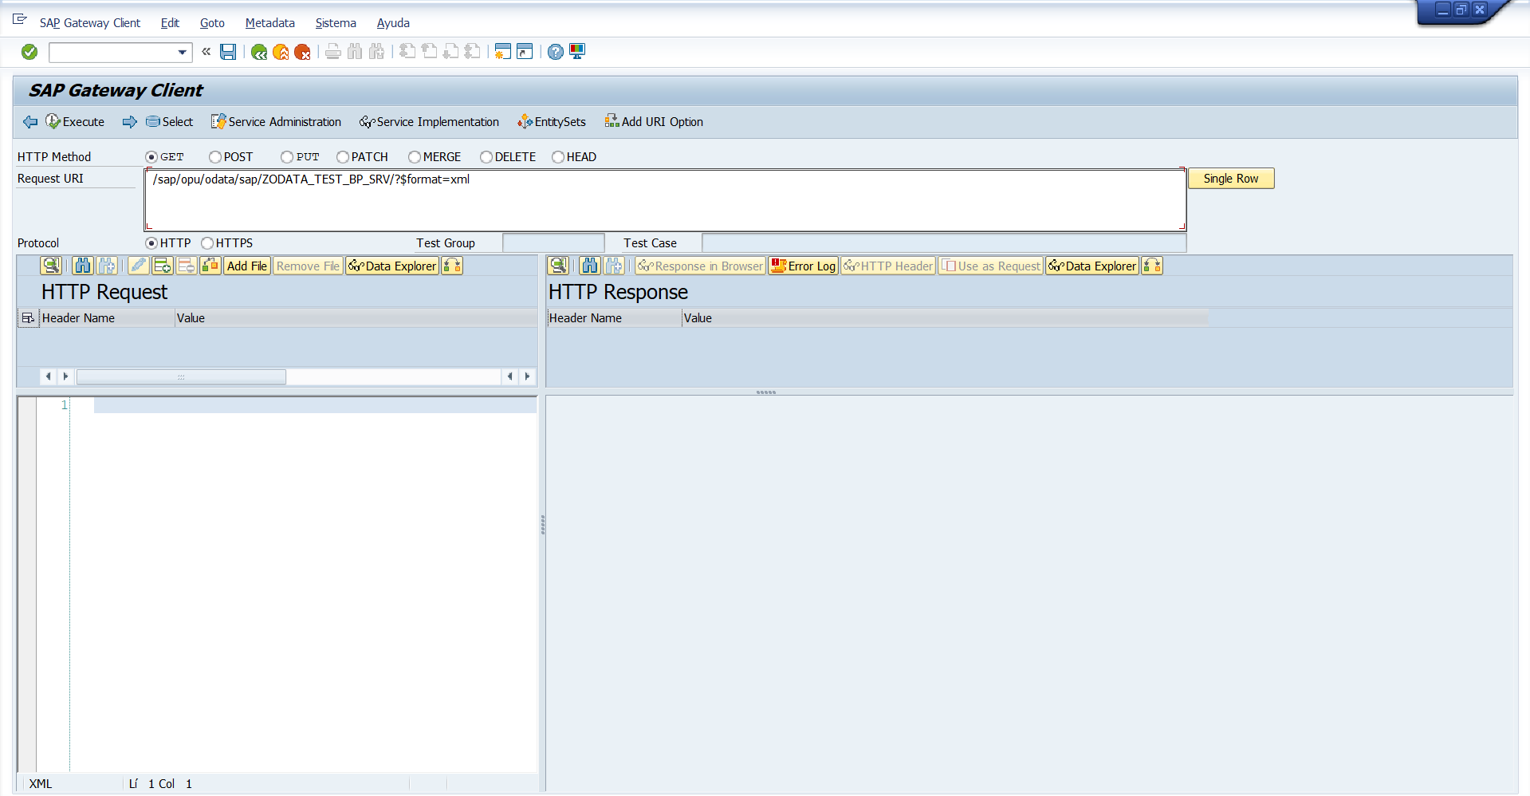Click the Print icon in toolbar

click(333, 52)
